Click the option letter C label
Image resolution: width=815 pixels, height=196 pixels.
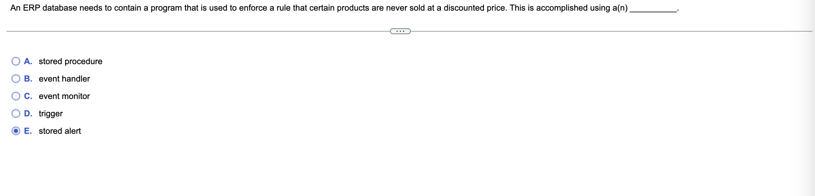[28, 96]
